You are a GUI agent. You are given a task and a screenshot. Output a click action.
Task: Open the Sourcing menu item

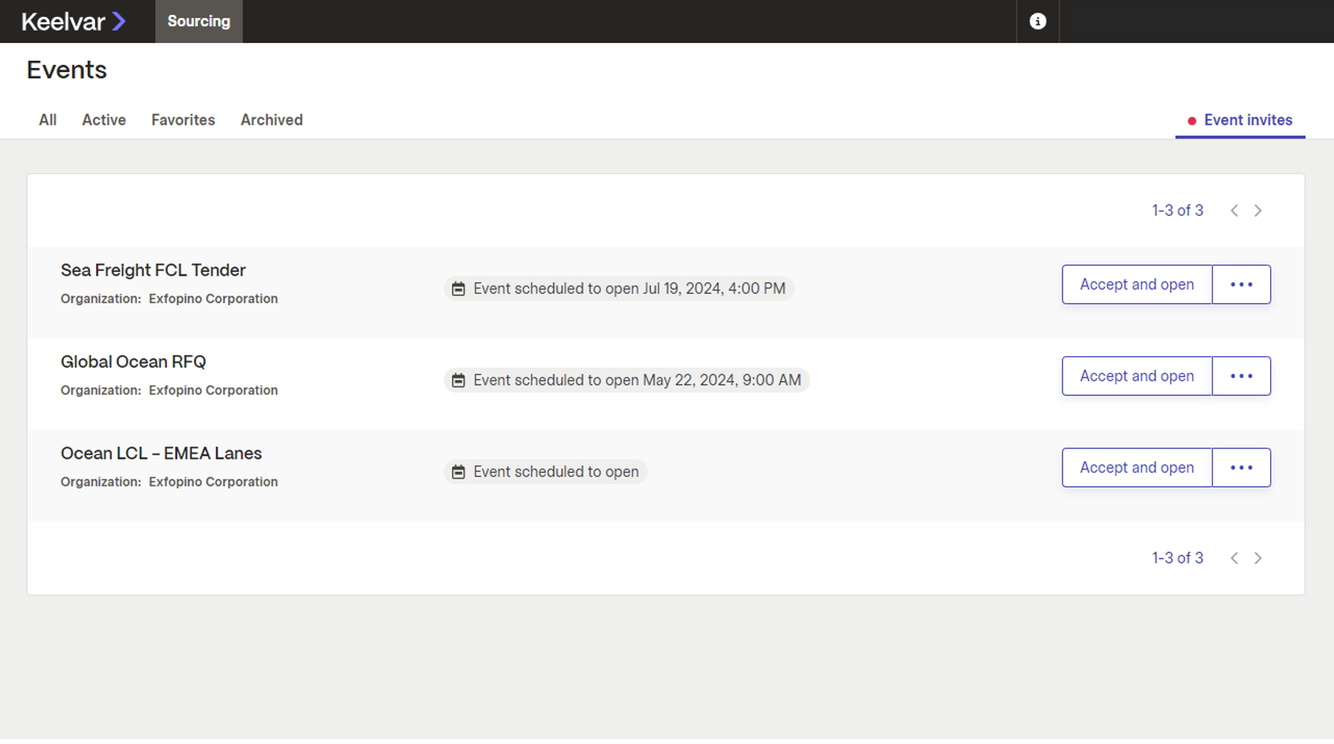coord(199,22)
